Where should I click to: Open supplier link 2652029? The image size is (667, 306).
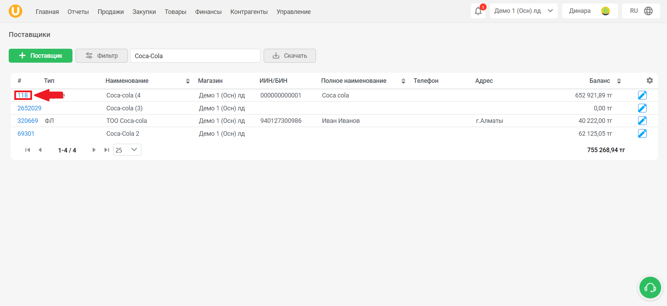click(29, 108)
